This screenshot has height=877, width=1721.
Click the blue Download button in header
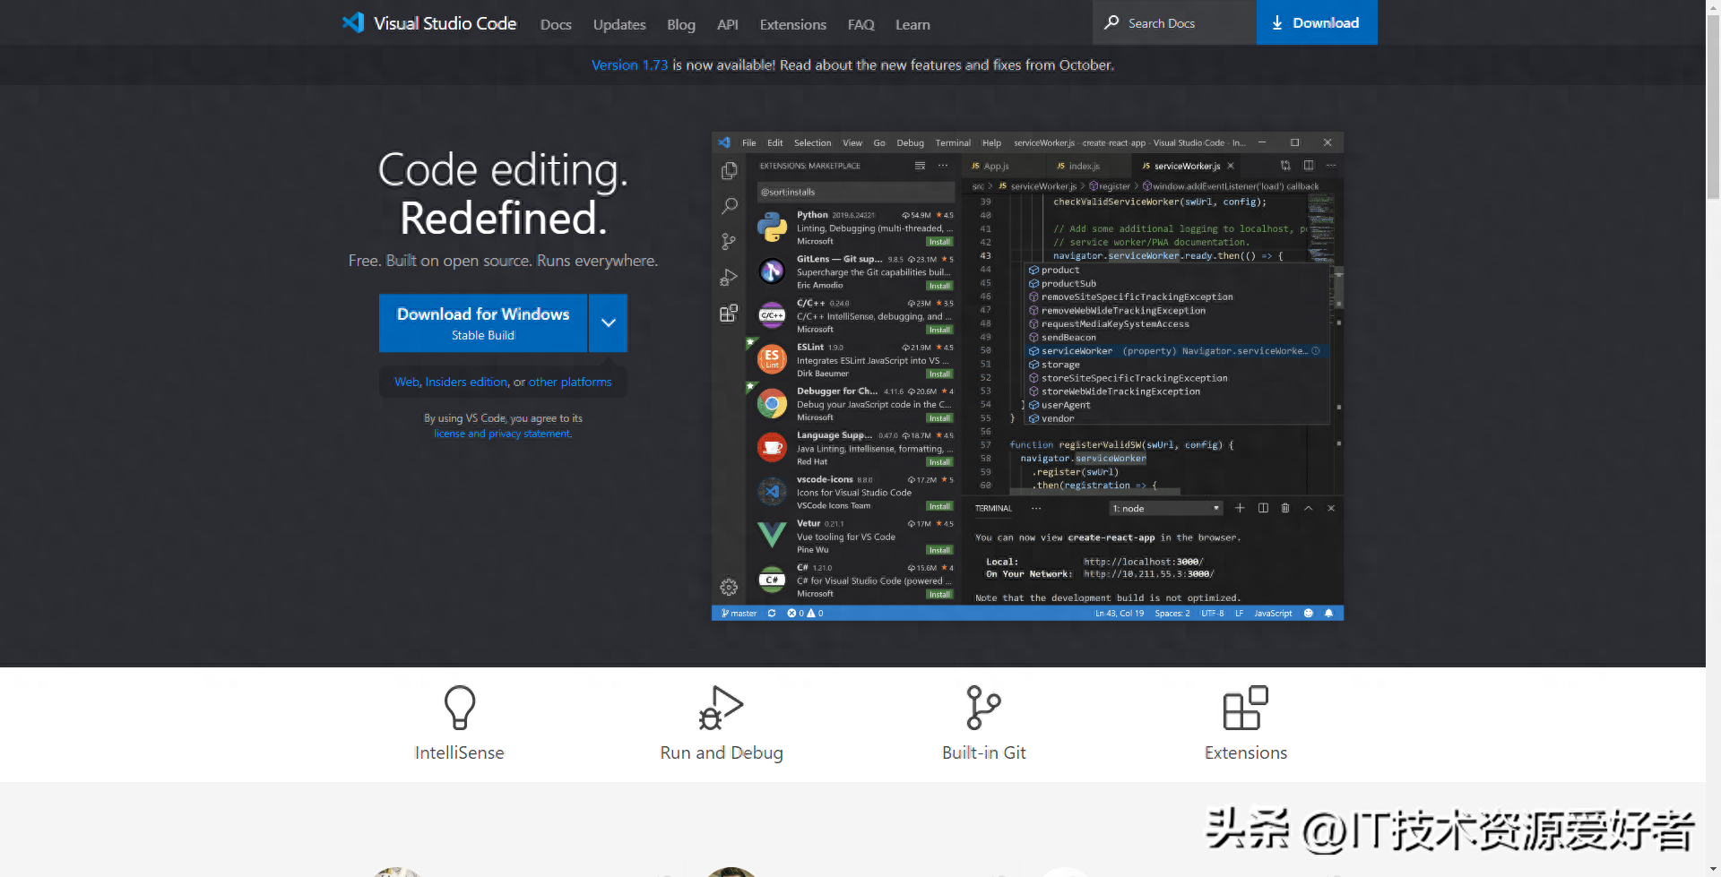[1316, 23]
